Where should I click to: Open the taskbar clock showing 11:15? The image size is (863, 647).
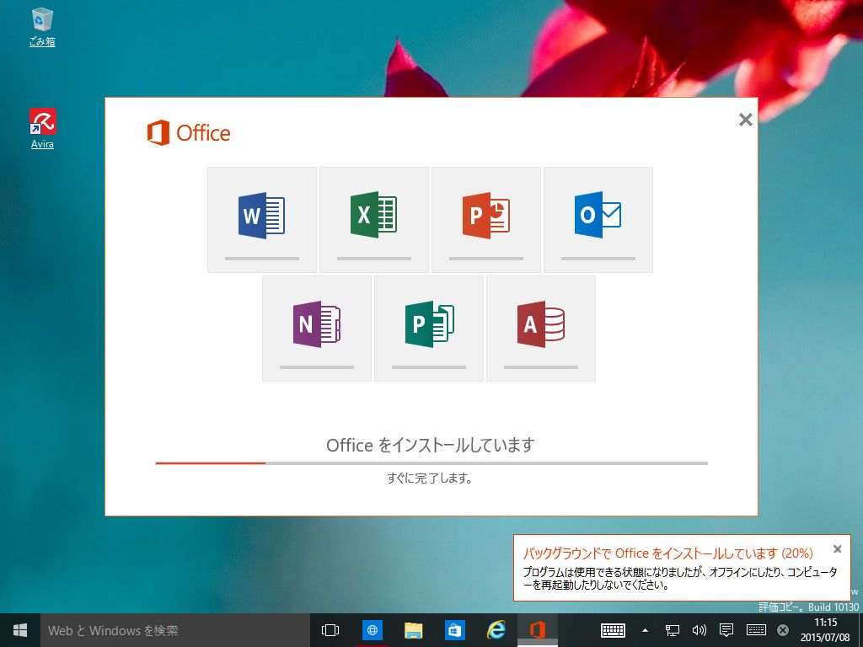coord(825,630)
